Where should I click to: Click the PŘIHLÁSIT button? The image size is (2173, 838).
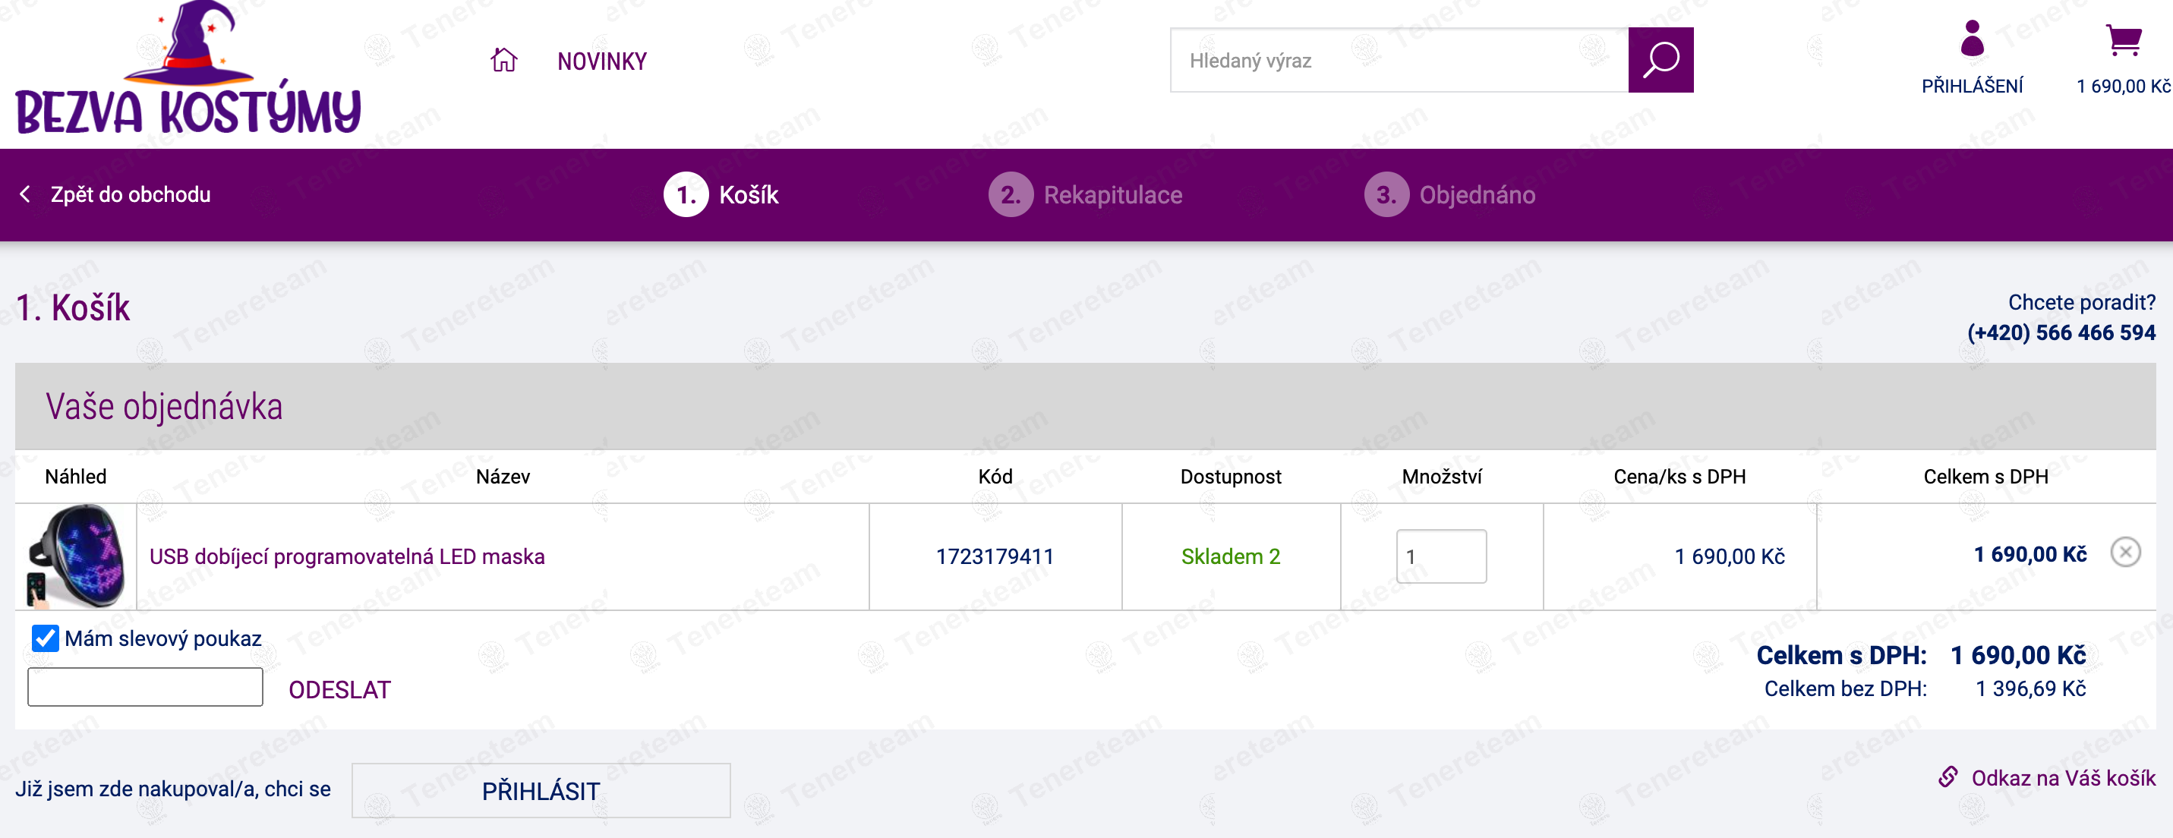point(541,791)
